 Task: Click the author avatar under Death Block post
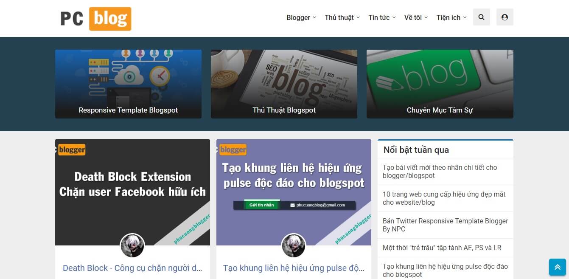click(132, 245)
